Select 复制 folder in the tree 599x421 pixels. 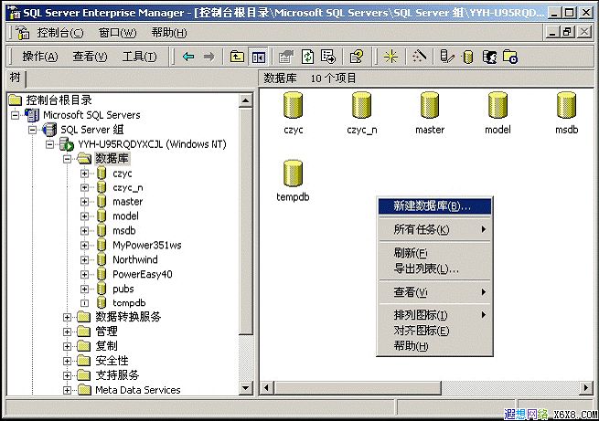(107, 346)
